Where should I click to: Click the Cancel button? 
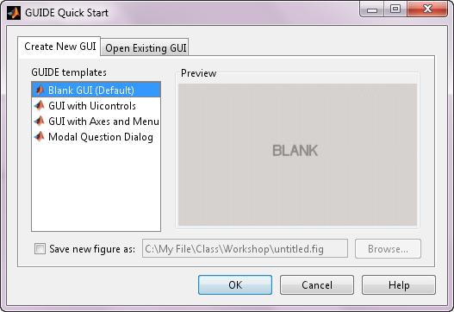(317, 285)
